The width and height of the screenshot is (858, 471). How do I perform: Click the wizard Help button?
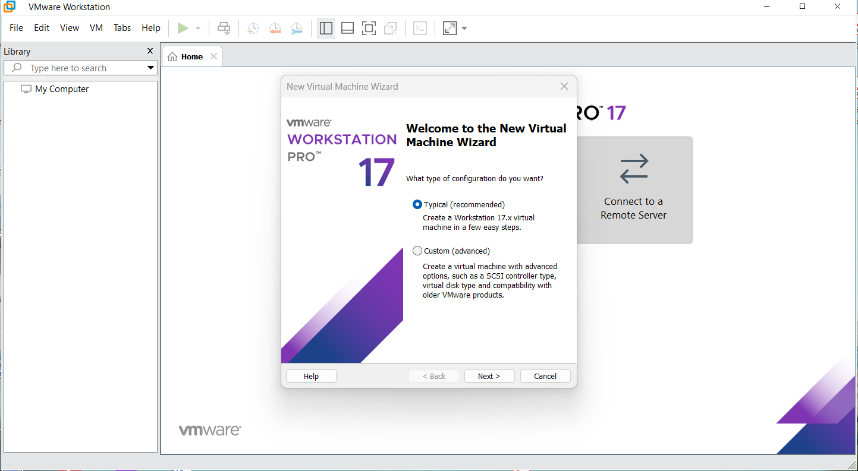click(x=311, y=376)
